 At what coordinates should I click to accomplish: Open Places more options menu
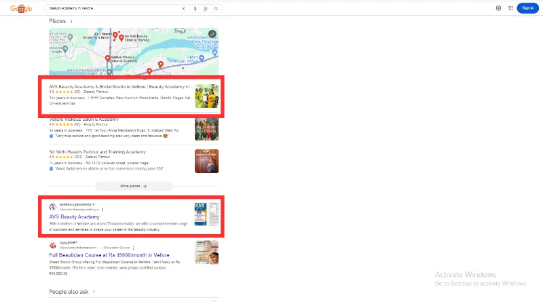tap(71, 21)
